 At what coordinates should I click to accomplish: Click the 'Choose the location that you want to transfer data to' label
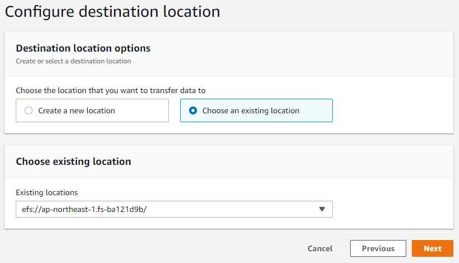[111, 90]
